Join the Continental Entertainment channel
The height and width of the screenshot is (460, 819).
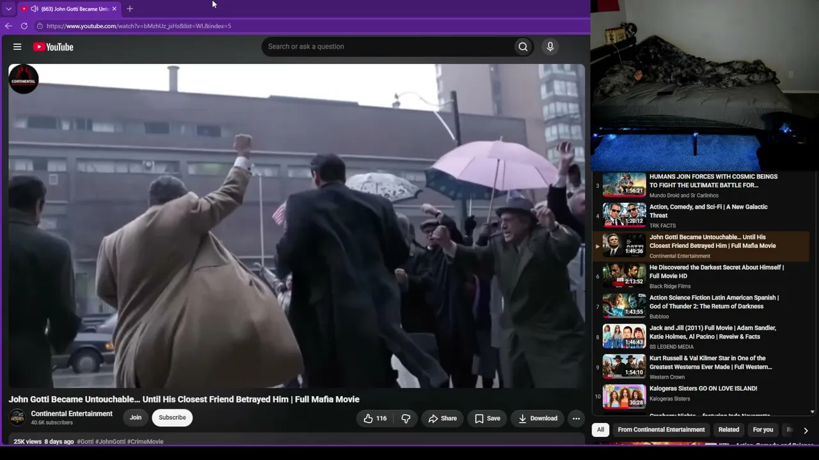pyautogui.click(x=136, y=418)
